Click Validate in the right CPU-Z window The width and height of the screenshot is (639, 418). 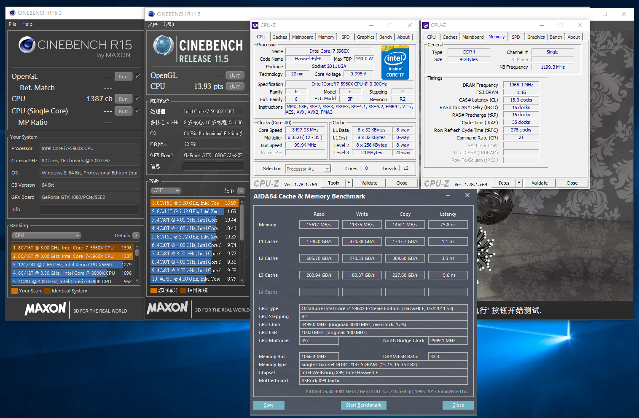tap(540, 183)
